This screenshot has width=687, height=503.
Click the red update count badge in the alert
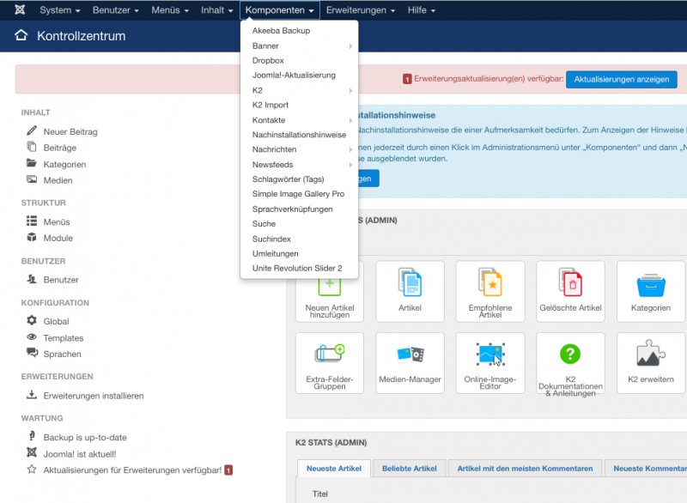407,79
